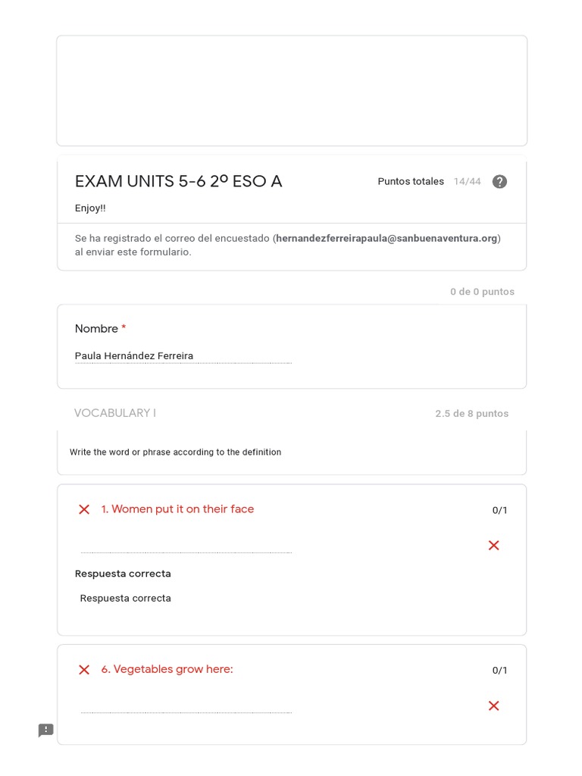Click the Nombre field with Paula Hernández Ferreira

pyautogui.click(x=182, y=356)
